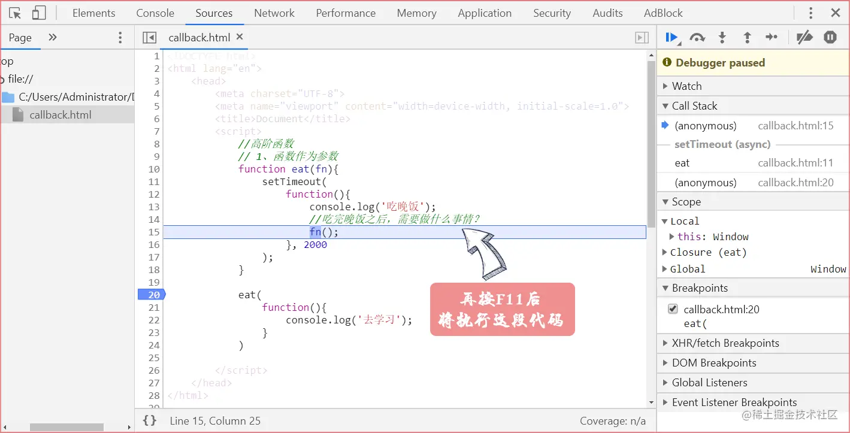The image size is (850, 433).
Task: Switch to the Console tab
Action: (155, 13)
